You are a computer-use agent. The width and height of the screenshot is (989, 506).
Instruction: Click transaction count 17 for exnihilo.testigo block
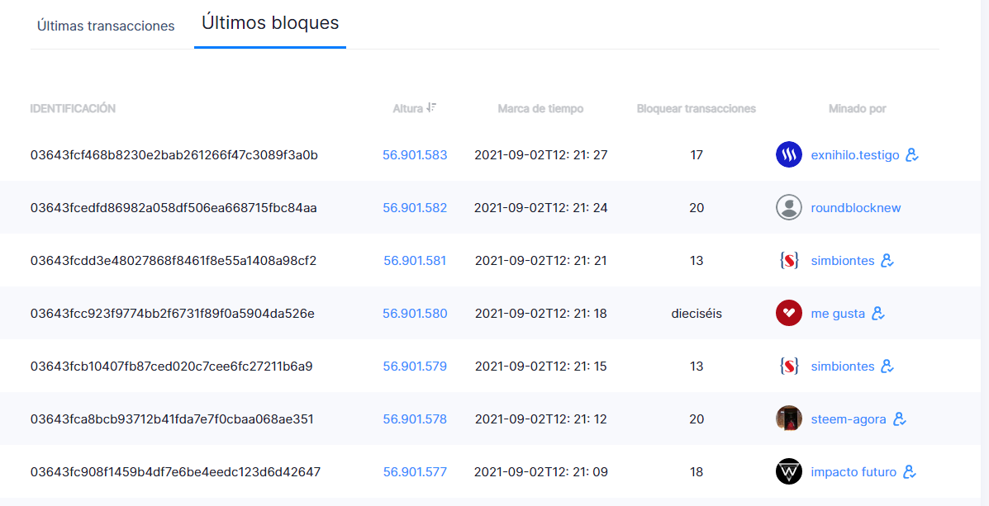[x=697, y=155]
